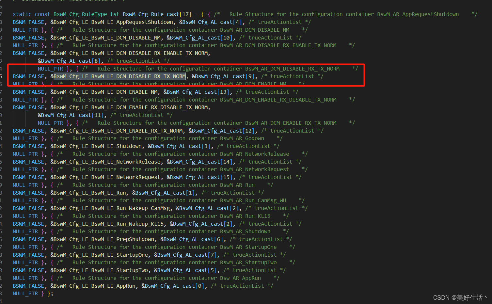Click &BswM_Cfg_LE_BswM_LE_NetworkRelease identifier
This screenshot has height=304, width=492.
pos(105,162)
